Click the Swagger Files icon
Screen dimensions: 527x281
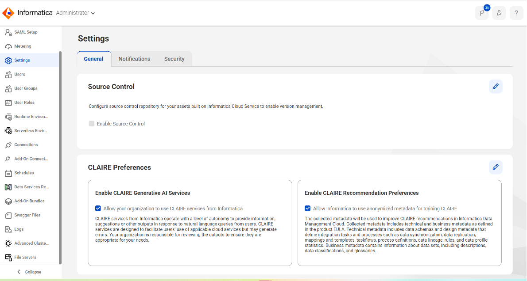(8, 215)
